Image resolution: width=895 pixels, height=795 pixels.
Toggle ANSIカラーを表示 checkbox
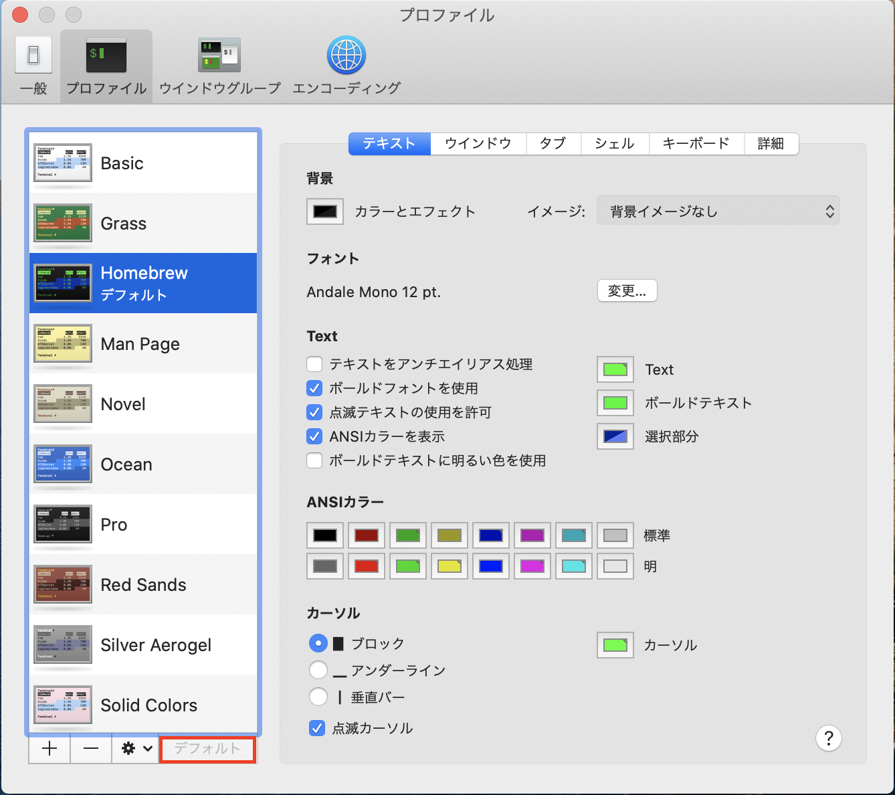[x=314, y=436]
